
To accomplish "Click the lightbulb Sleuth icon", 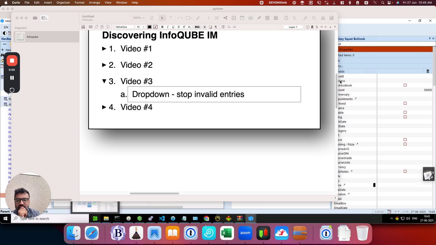I will [294, 18].
